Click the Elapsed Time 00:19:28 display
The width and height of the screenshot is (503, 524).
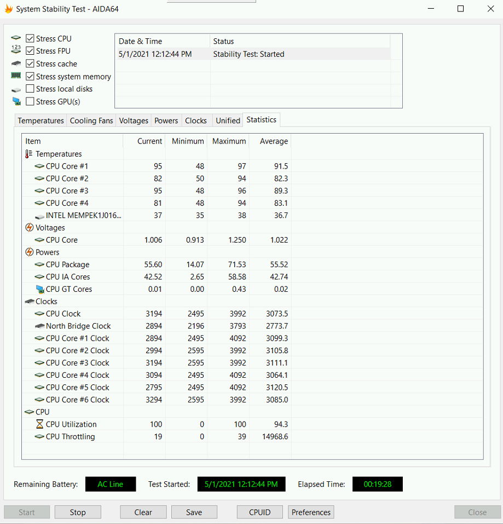378,484
